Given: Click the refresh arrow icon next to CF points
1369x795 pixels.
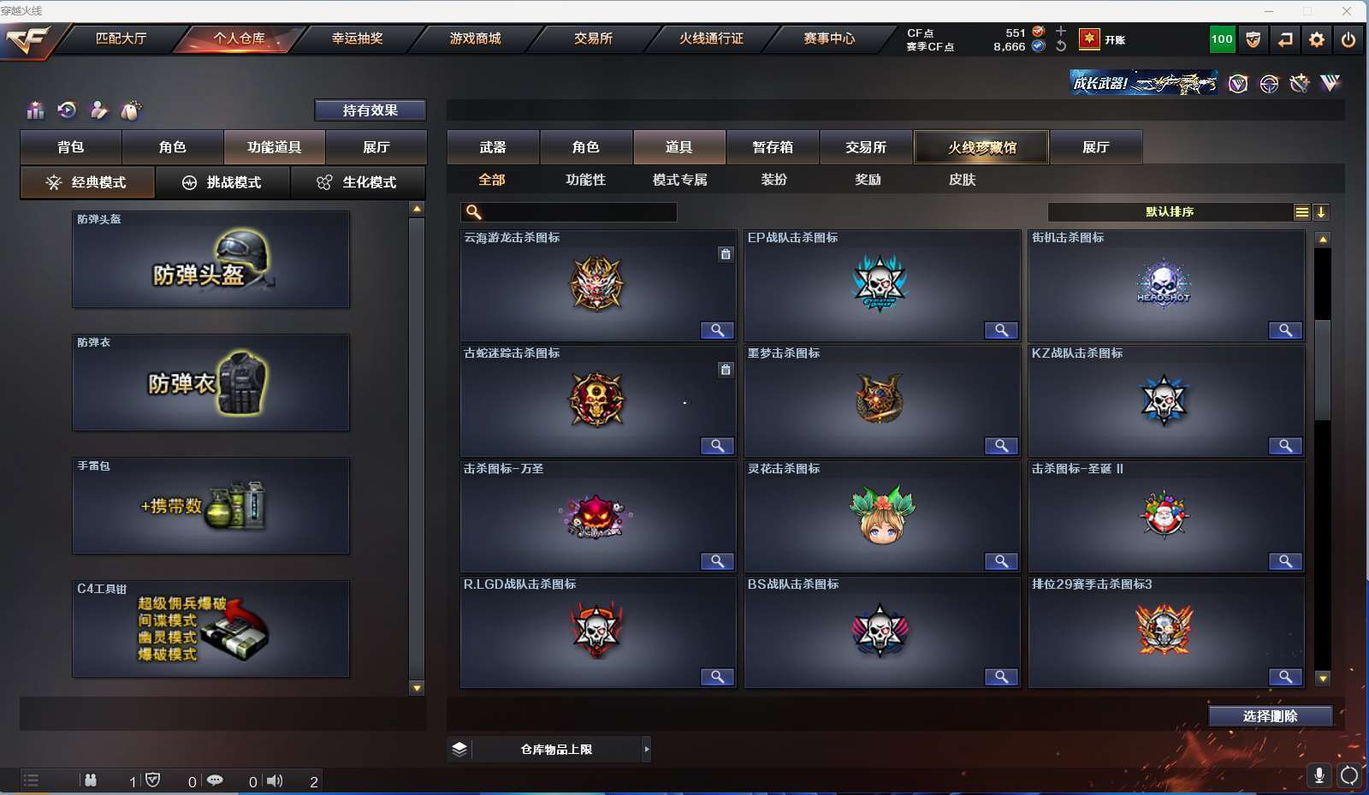Looking at the screenshot, I should pos(1061,46).
